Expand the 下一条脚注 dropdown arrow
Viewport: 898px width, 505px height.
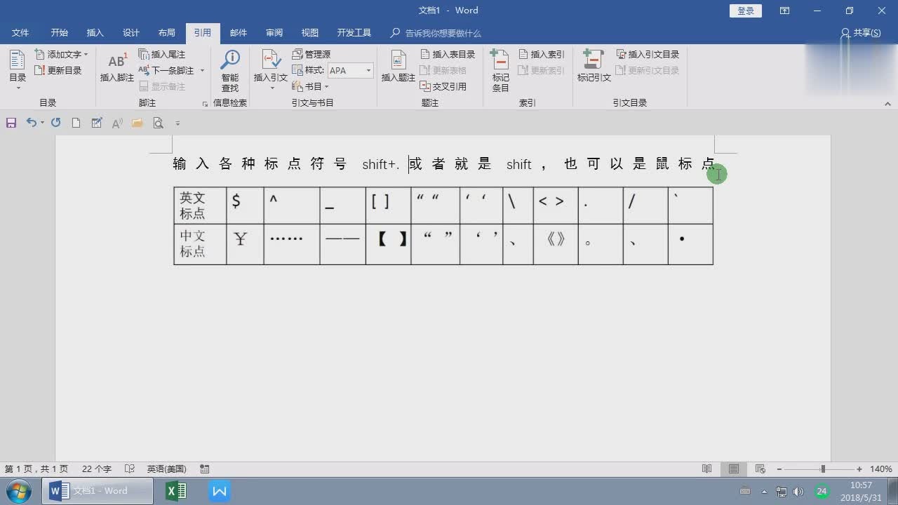coord(202,70)
